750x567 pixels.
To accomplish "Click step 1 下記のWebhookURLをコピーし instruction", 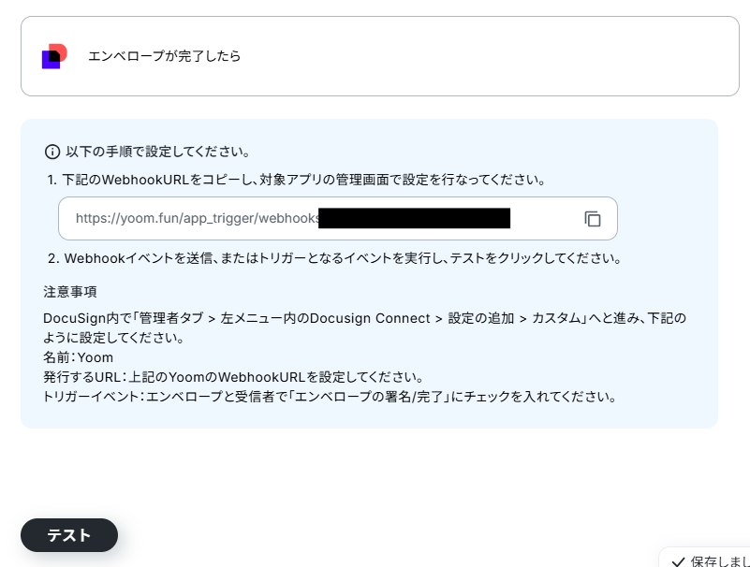I will pyautogui.click(x=297, y=180).
